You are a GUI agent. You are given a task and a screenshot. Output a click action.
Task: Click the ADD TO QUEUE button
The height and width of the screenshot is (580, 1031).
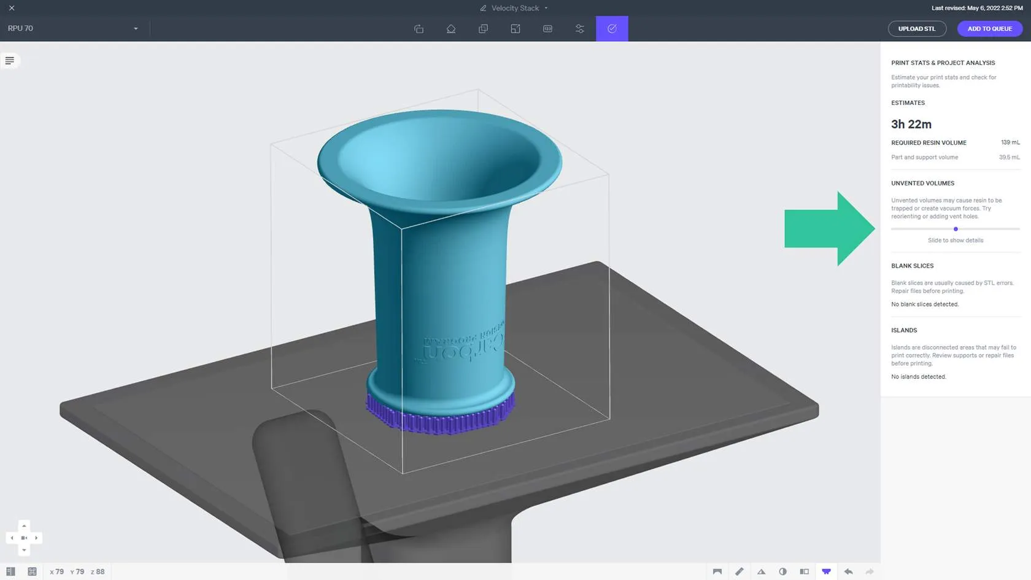pos(990,29)
